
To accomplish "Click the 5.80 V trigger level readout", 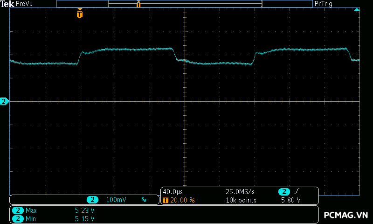I will point(290,200).
